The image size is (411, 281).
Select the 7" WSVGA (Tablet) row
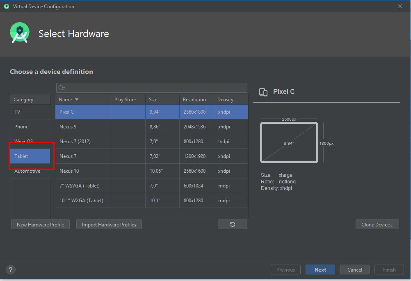pyautogui.click(x=151, y=185)
